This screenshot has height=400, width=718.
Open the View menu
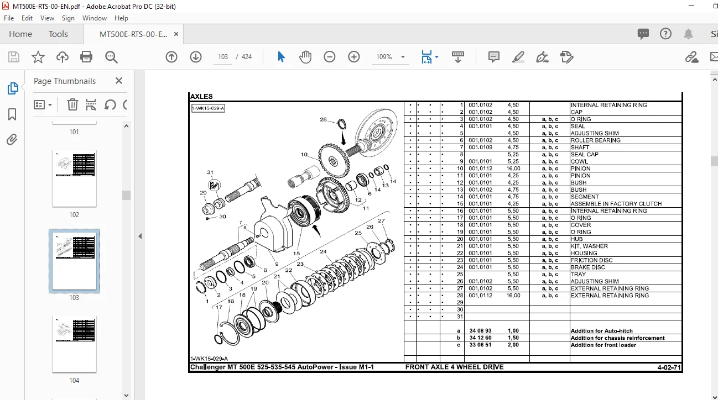pos(48,18)
